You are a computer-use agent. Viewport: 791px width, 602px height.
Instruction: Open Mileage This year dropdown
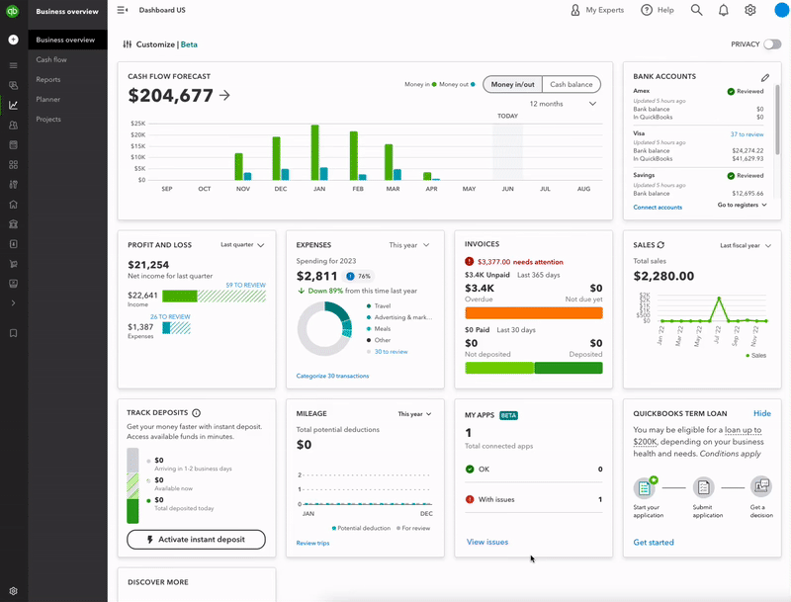[x=414, y=414]
